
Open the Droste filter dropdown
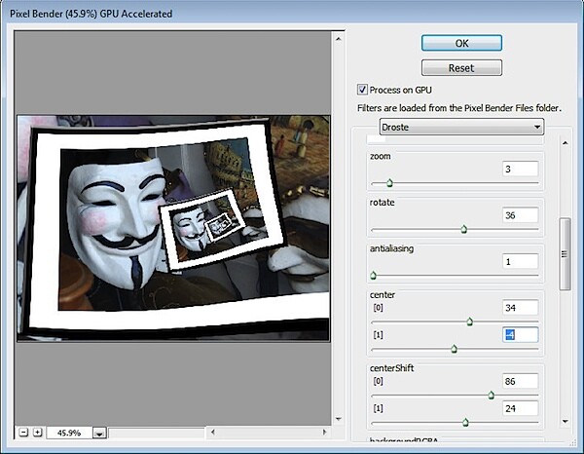point(461,127)
